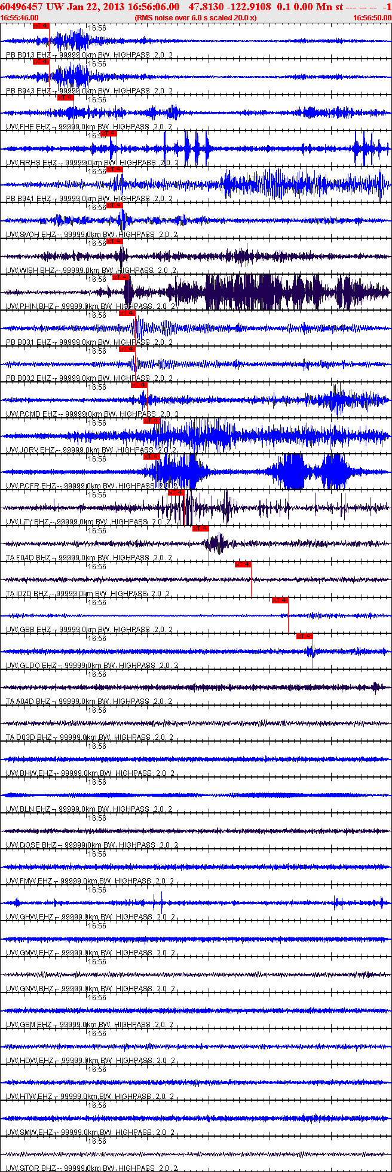Click the UW JORV EHZ station label
The width and height of the screenshot is (392, 1172).
coord(30,450)
